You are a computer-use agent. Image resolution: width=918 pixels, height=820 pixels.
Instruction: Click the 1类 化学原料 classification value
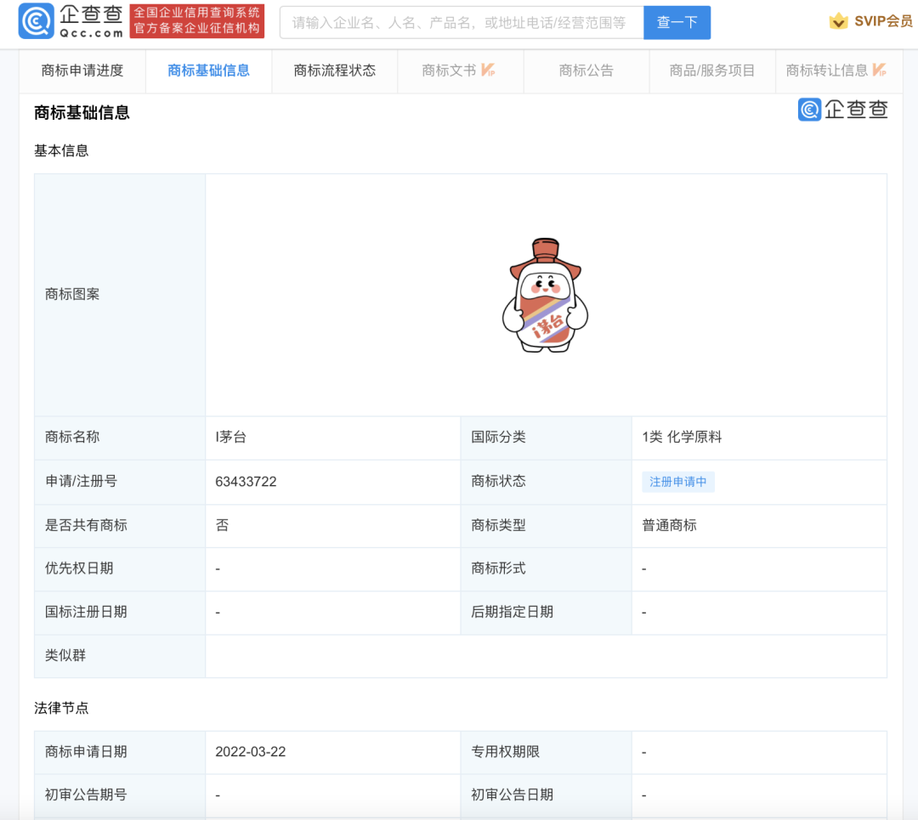[682, 438]
